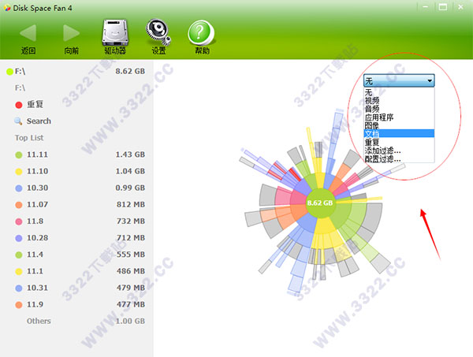Click the yellow dot beside 11.10

19,172
